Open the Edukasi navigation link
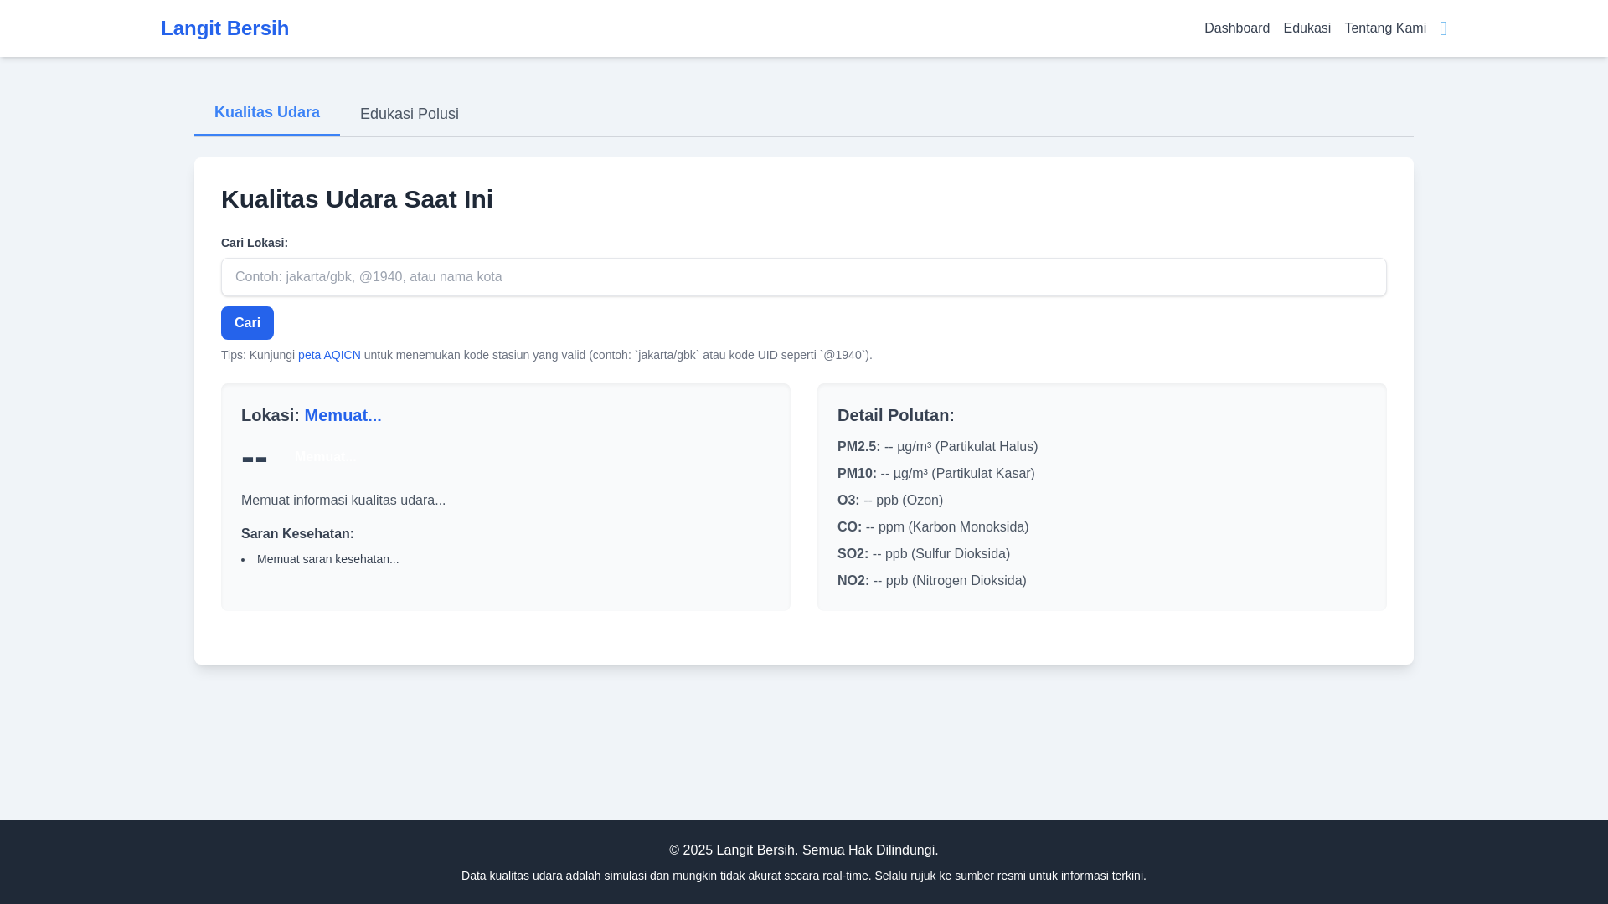This screenshot has height=904, width=1608. click(x=1306, y=28)
